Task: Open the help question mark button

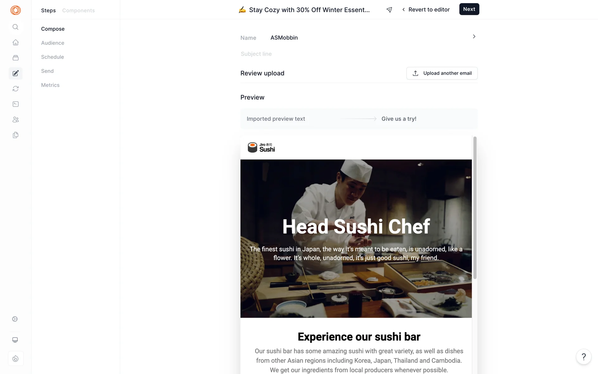Action: click(x=584, y=357)
